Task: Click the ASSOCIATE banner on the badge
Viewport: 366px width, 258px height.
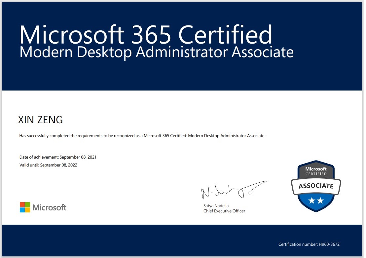Action: point(316,186)
